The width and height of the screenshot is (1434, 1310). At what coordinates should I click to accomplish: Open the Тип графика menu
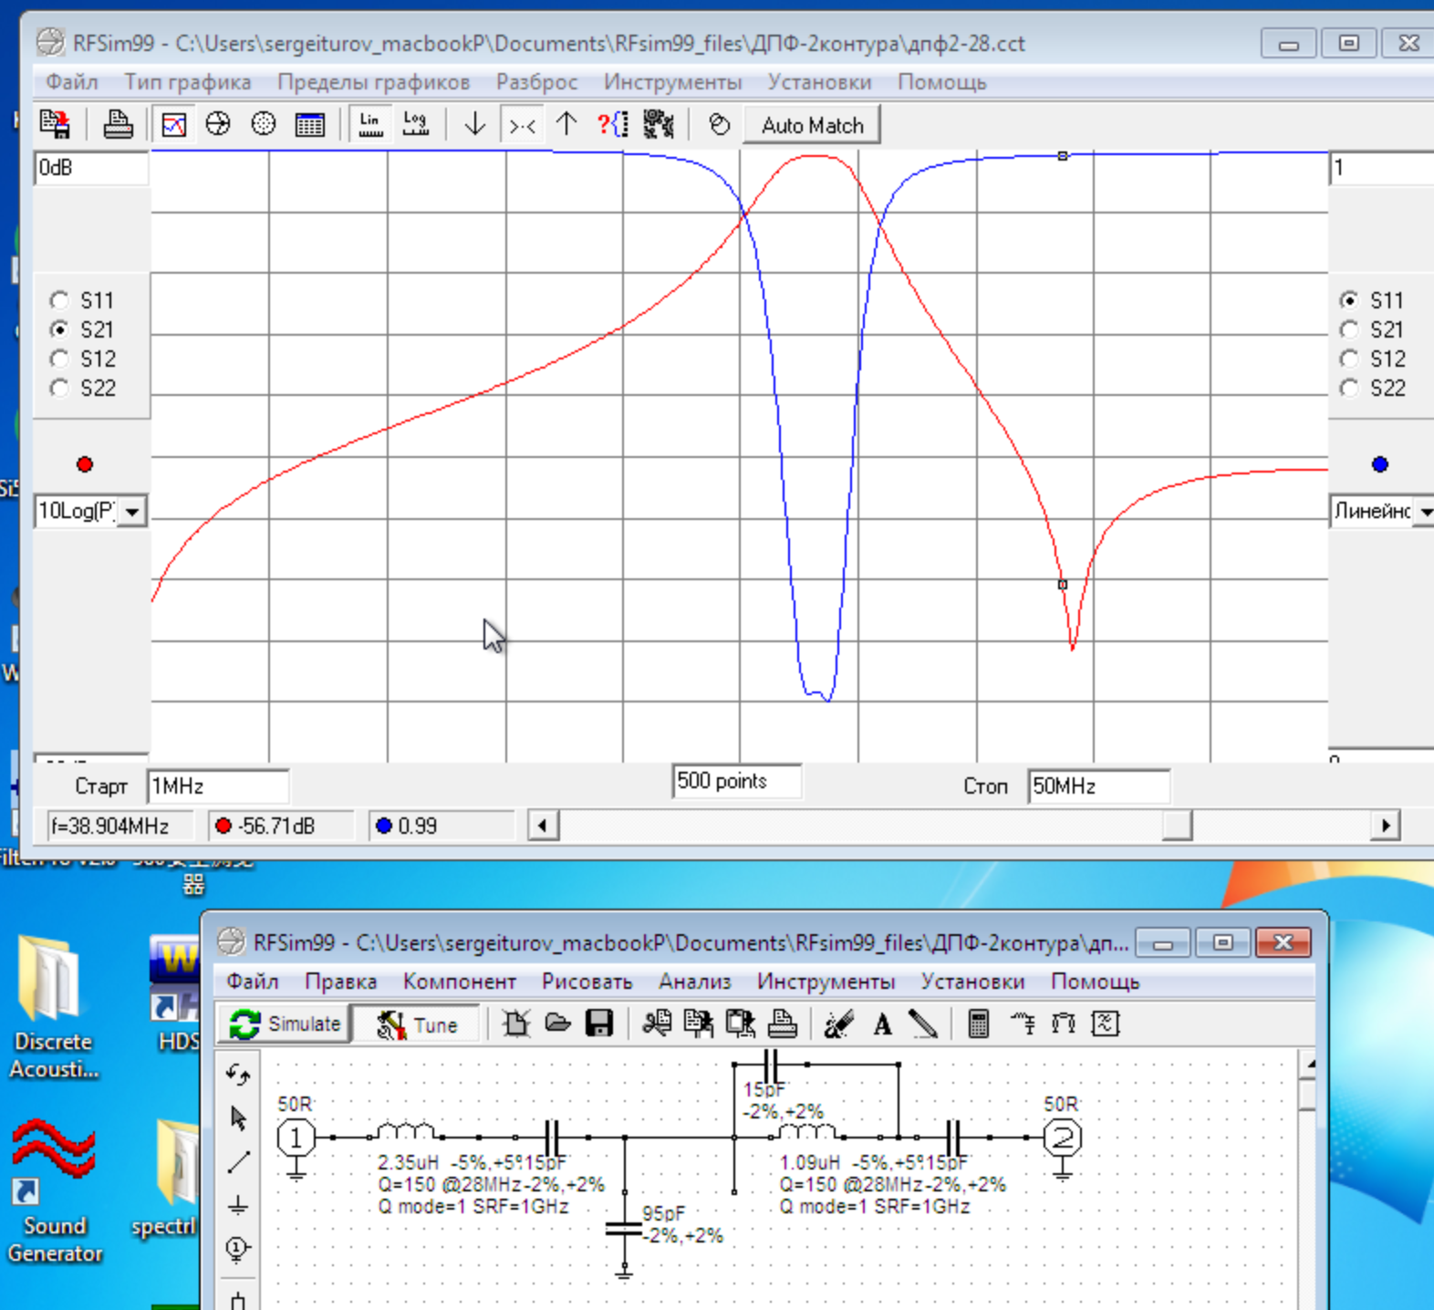pyautogui.click(x=187, y=82)
